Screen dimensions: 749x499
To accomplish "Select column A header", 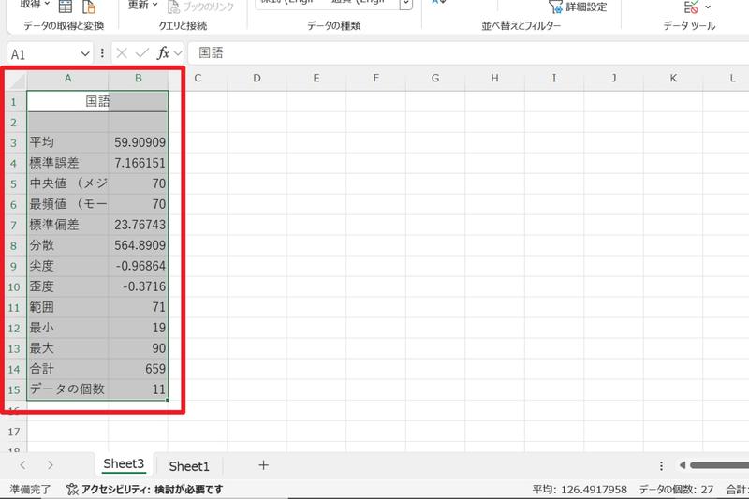I will tap(67, 79).
